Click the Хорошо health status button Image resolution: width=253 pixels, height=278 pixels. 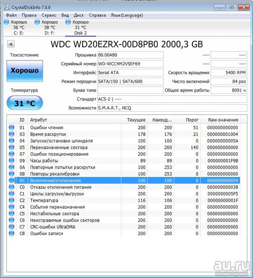tap(25, 71)
